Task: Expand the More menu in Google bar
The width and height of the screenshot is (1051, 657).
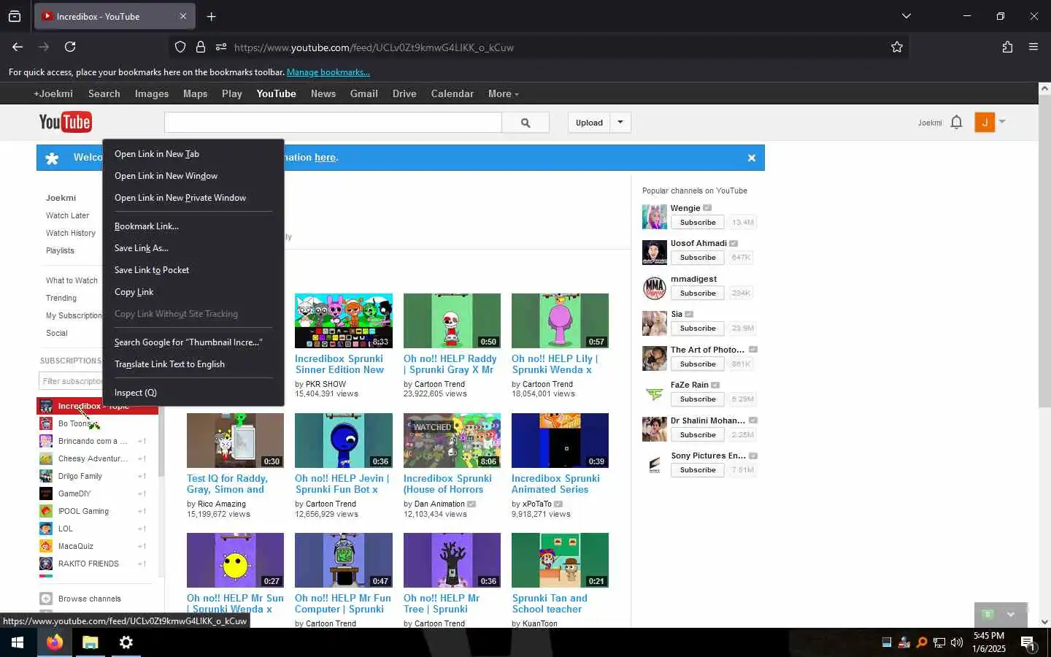Action: tap(504, 93)
